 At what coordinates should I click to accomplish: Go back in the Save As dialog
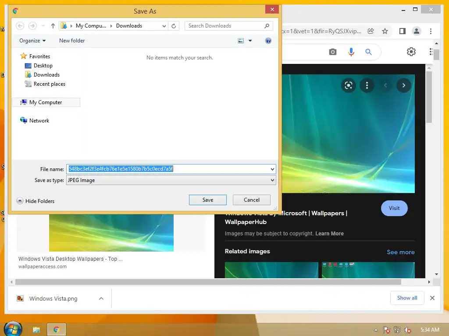point(20,26)
